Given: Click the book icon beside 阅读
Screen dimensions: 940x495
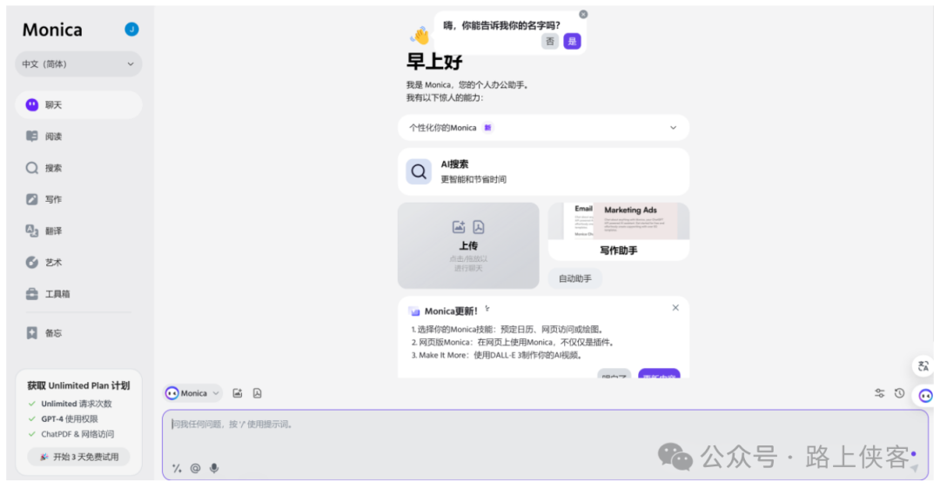Looking at the screenshot, I should point(32,136).
